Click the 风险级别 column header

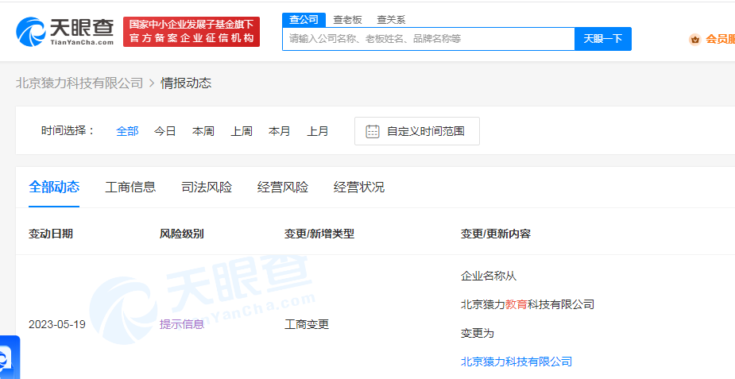click(181, 234)
